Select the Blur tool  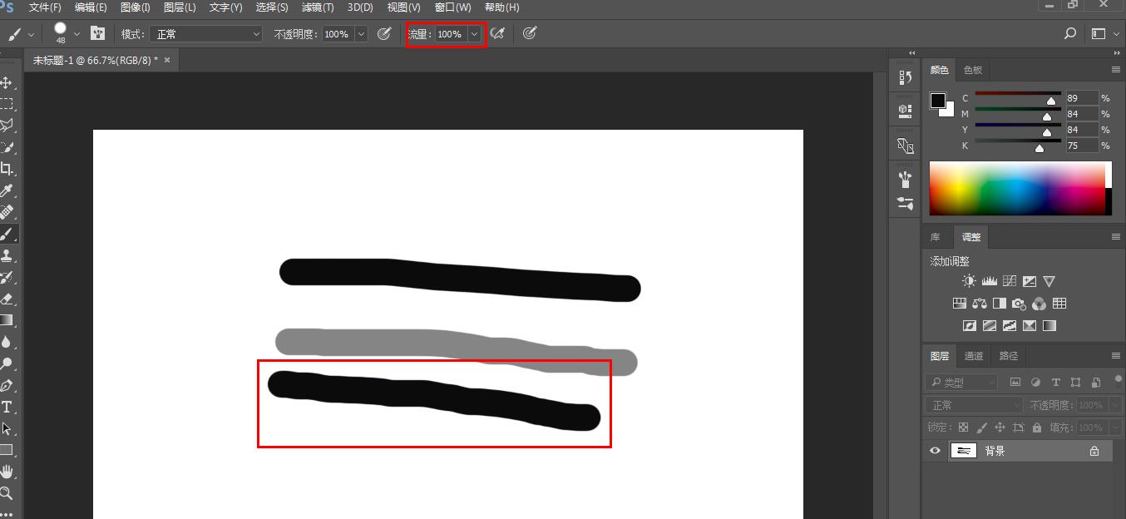(x=7, y=342)
